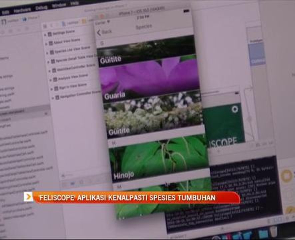Select the WebViewController Scene label
This screenshot has width=295, height=240.
click(x=76, y=67)
